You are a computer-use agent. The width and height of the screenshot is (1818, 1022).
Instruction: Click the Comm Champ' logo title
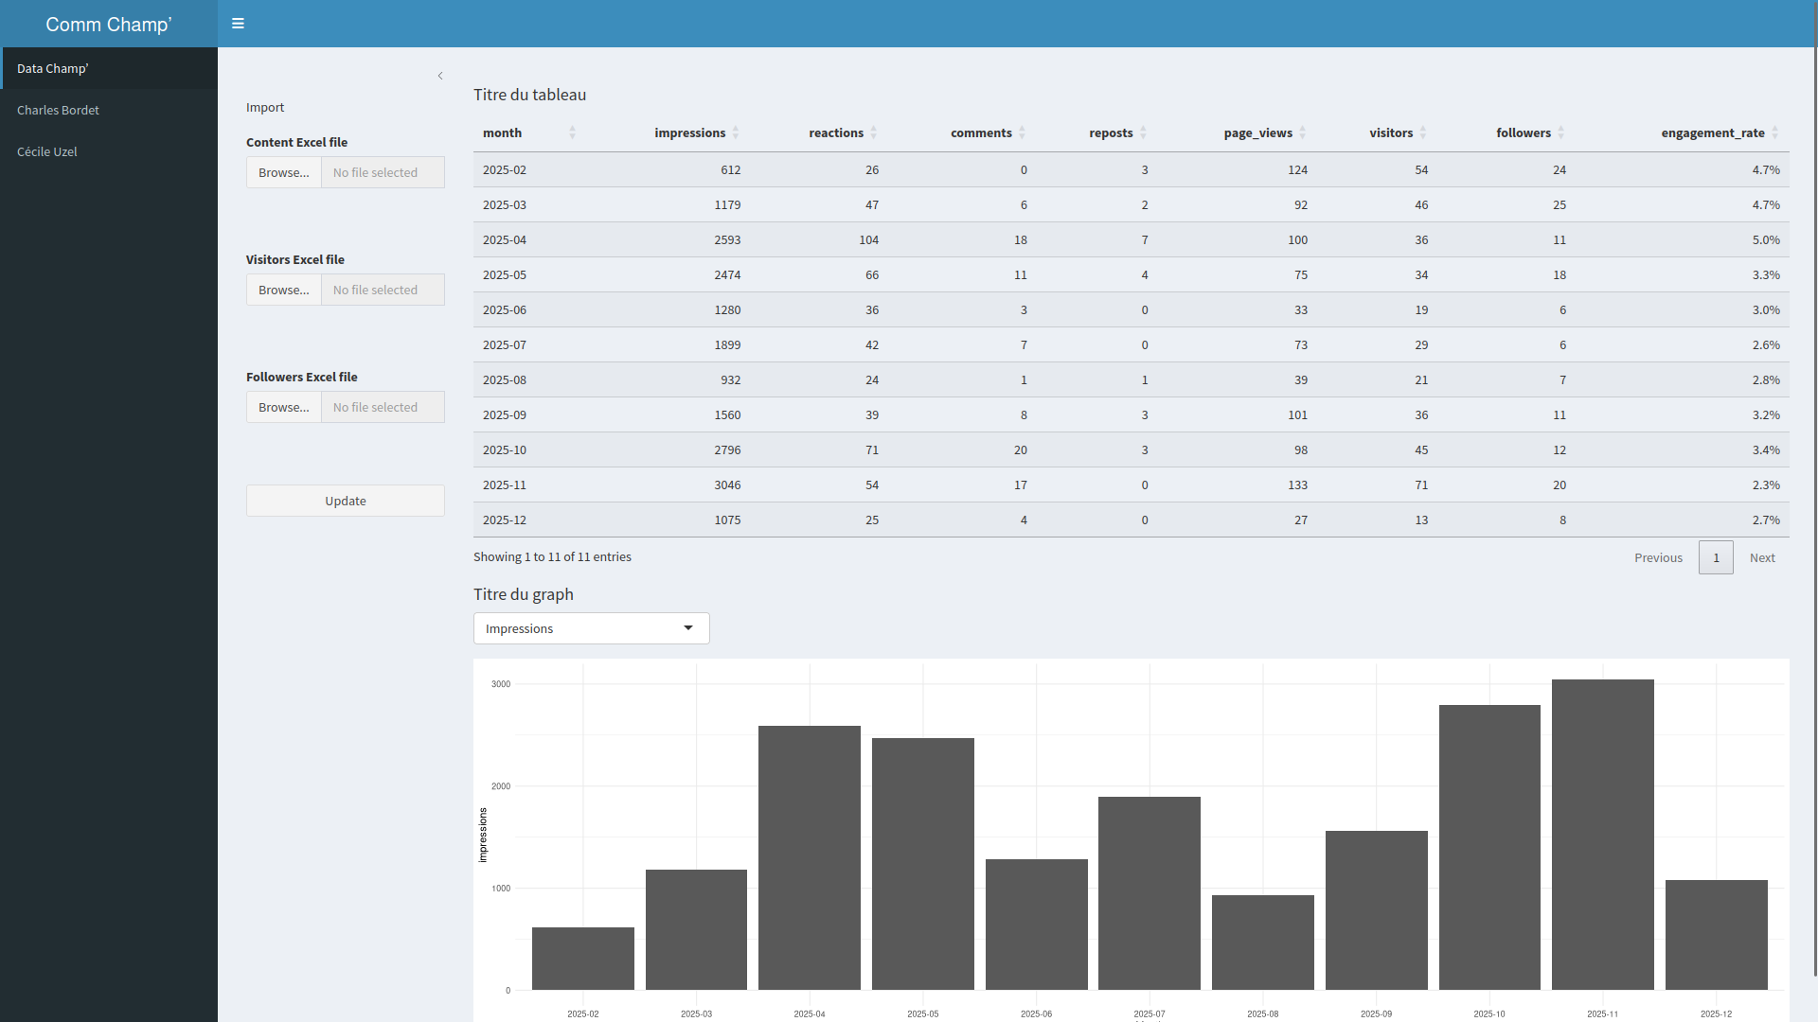[x=109, y=24]
